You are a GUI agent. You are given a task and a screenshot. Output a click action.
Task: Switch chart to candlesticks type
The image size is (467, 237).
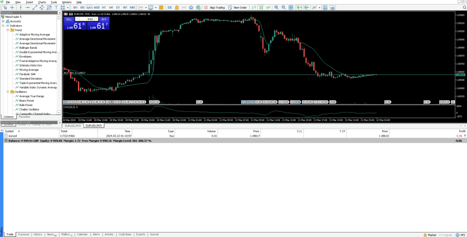[261, 7]
